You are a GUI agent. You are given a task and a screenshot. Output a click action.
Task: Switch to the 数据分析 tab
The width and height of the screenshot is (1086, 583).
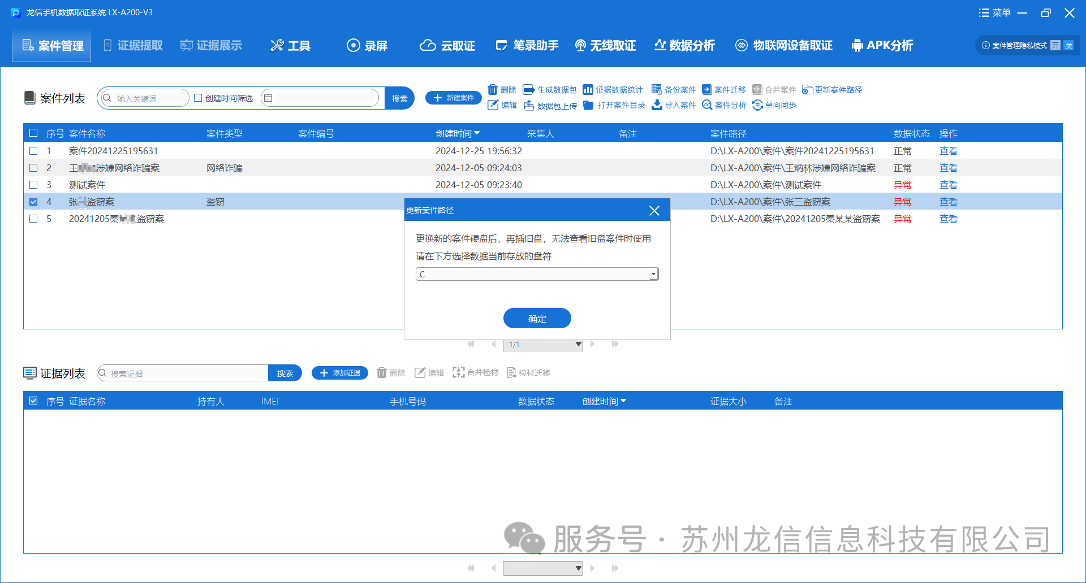(x=684, y=45)
